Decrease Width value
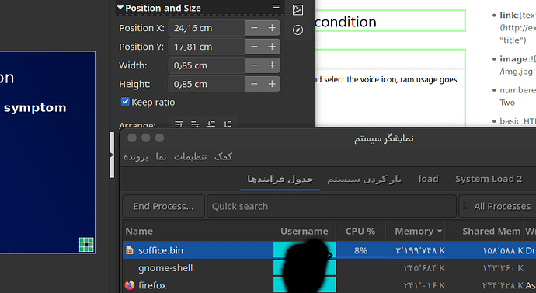Viewport: 536px width, 293px height. tap(254, 65)
